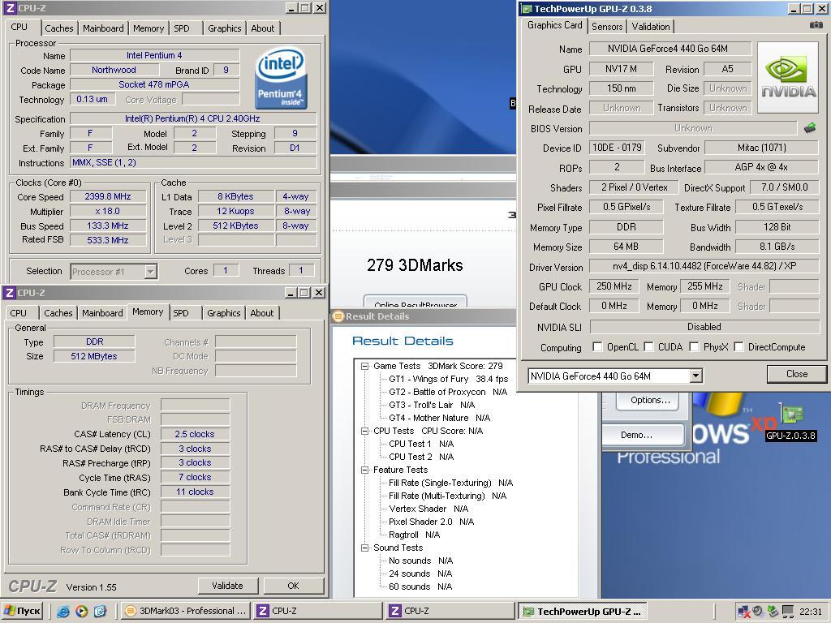Open Mainboard tab in top CPU-Z window

click(103, 28)
